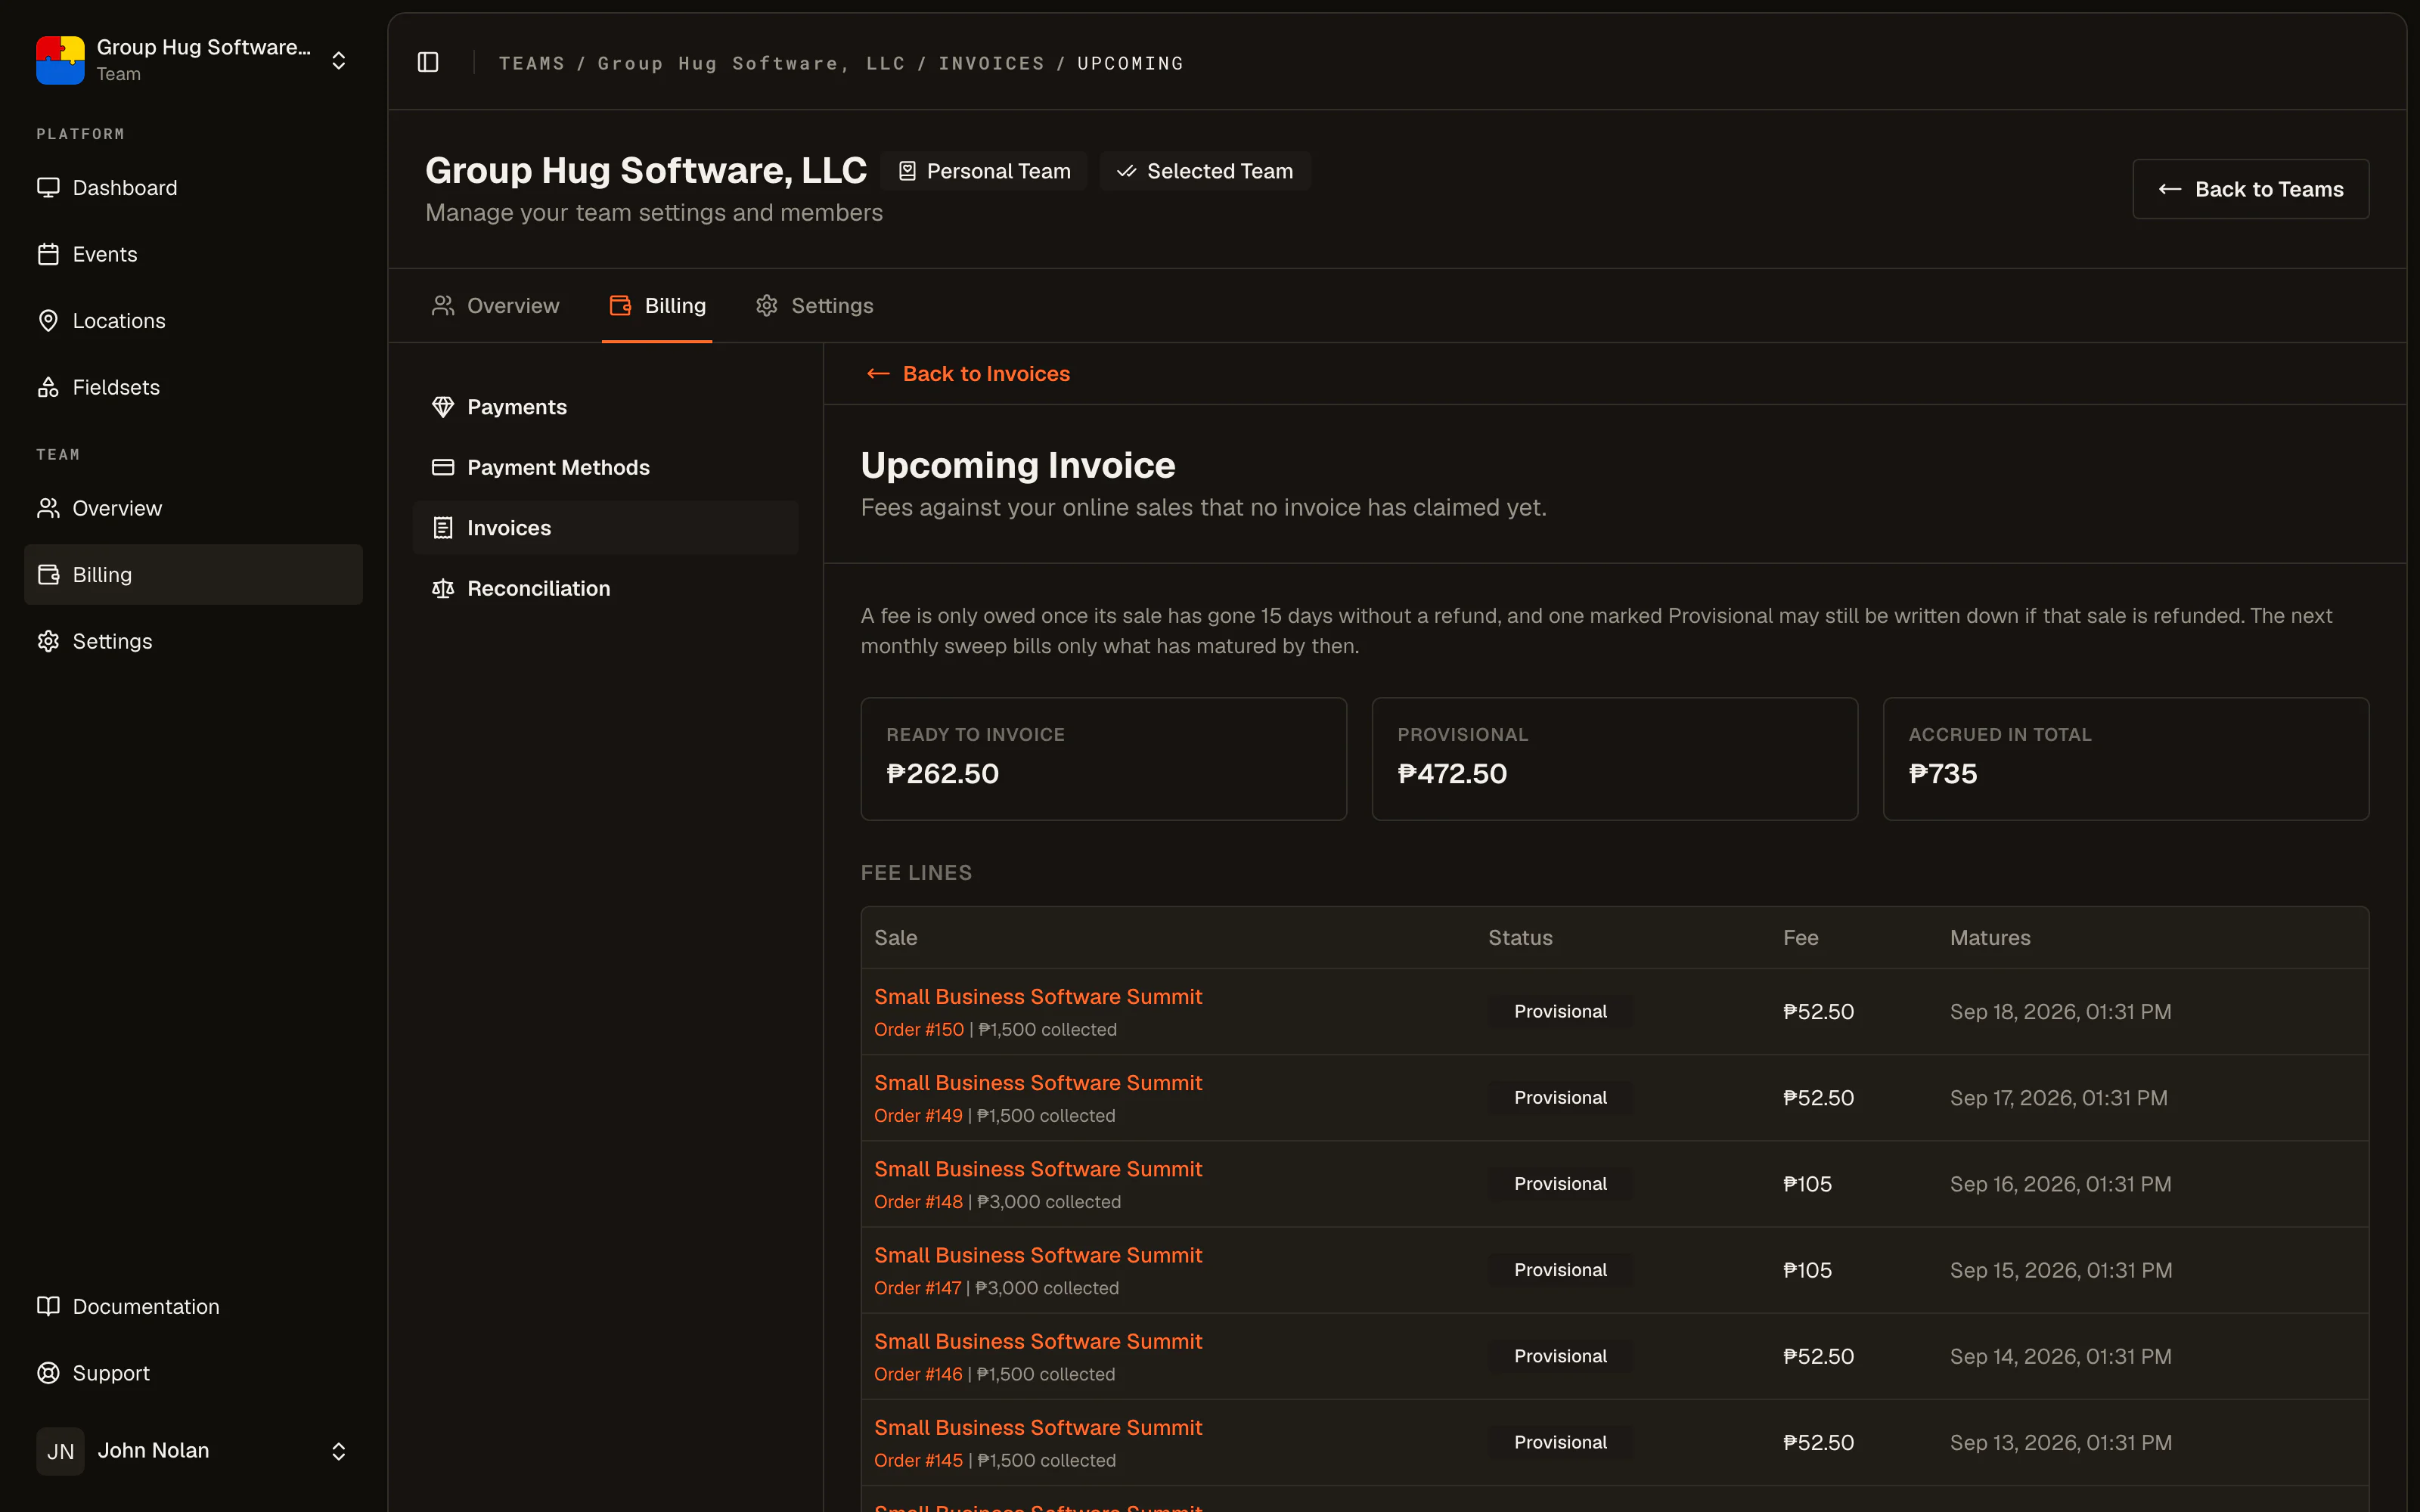Click the Payment Methods card icon

pyautogui.click(x=443, y=467)
